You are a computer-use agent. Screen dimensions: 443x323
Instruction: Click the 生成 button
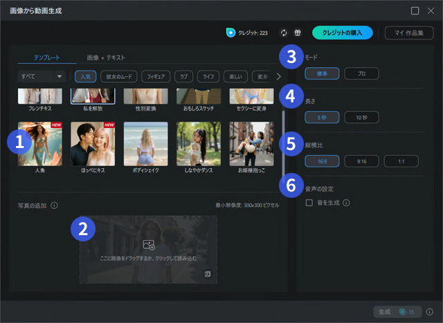(x=397, y=312)
